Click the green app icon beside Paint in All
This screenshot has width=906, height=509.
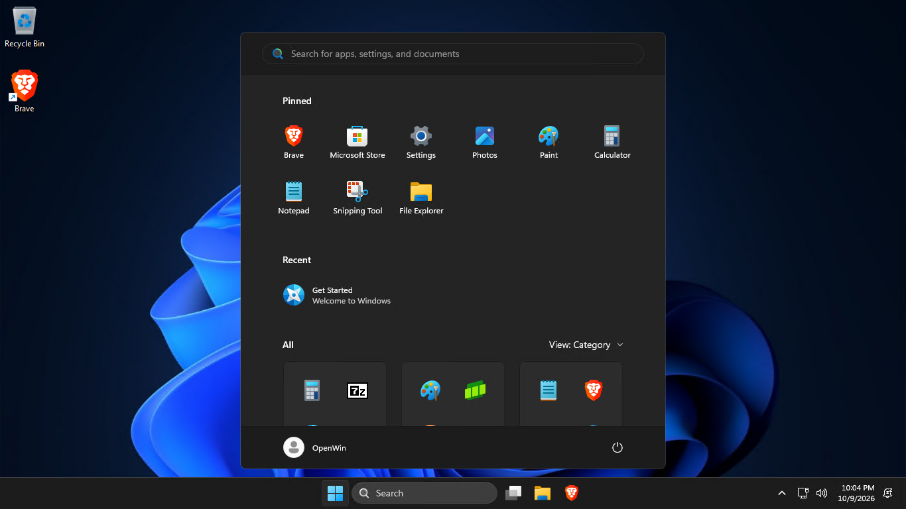click(476, 390)
